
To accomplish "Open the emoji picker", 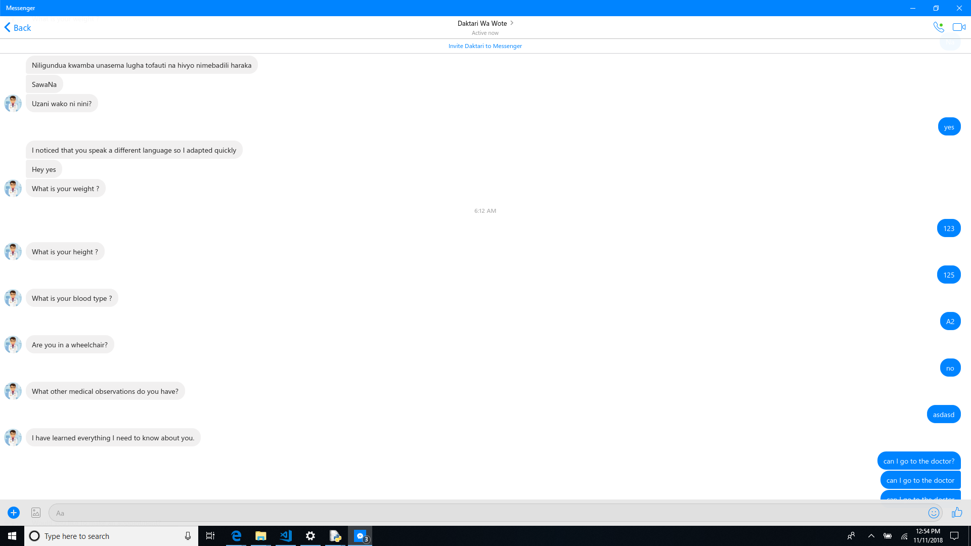I will (x=934, y=513).
